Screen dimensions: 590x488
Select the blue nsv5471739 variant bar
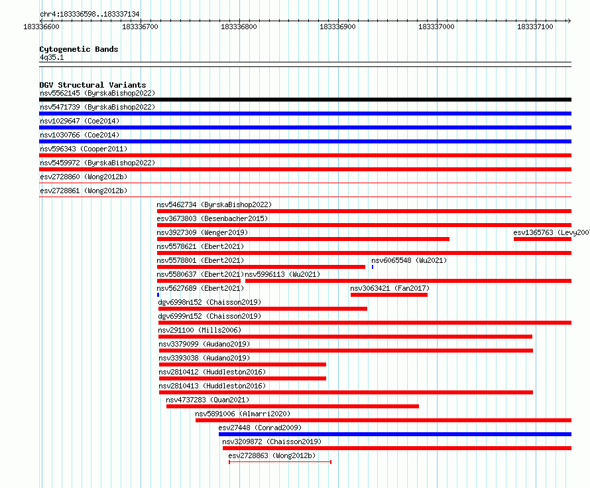click(305, 114)
